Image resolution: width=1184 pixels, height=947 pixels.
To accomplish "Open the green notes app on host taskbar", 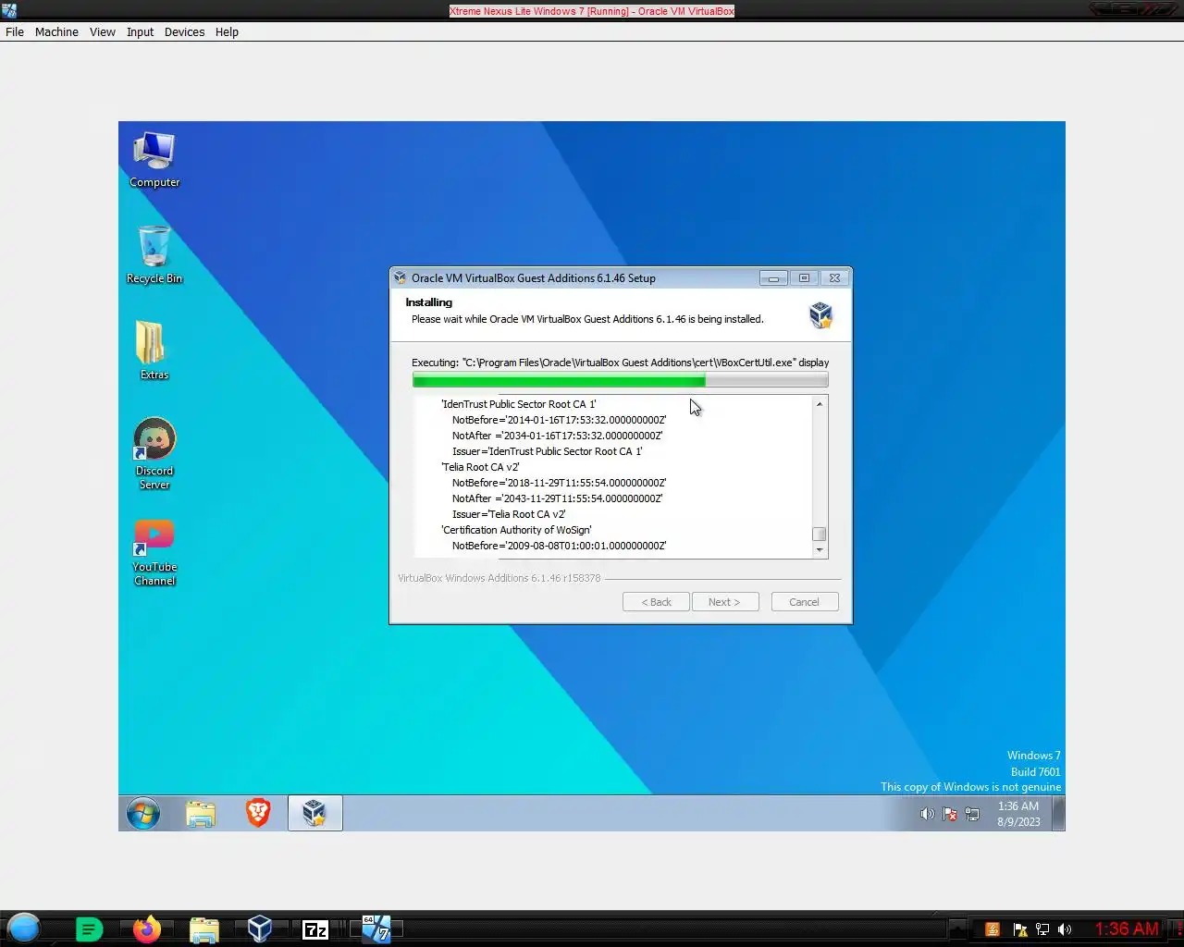I will pos(89,929).
